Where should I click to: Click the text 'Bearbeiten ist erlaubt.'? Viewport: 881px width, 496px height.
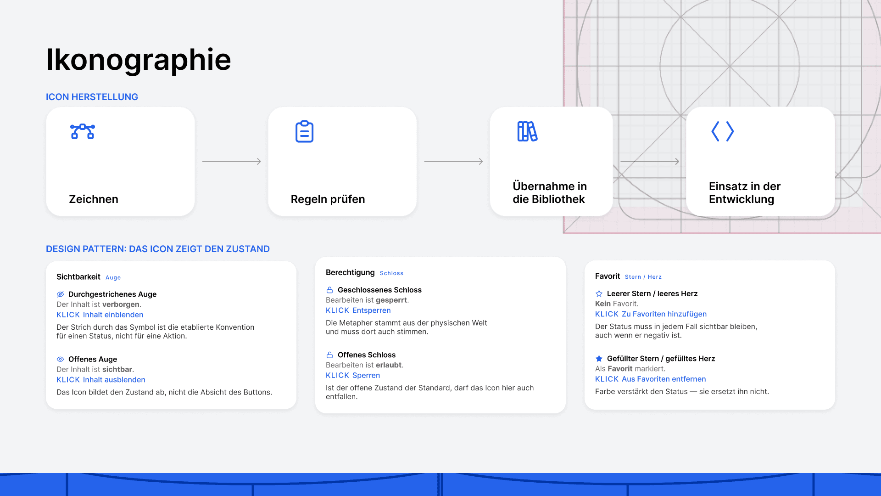tap(364, 365)
